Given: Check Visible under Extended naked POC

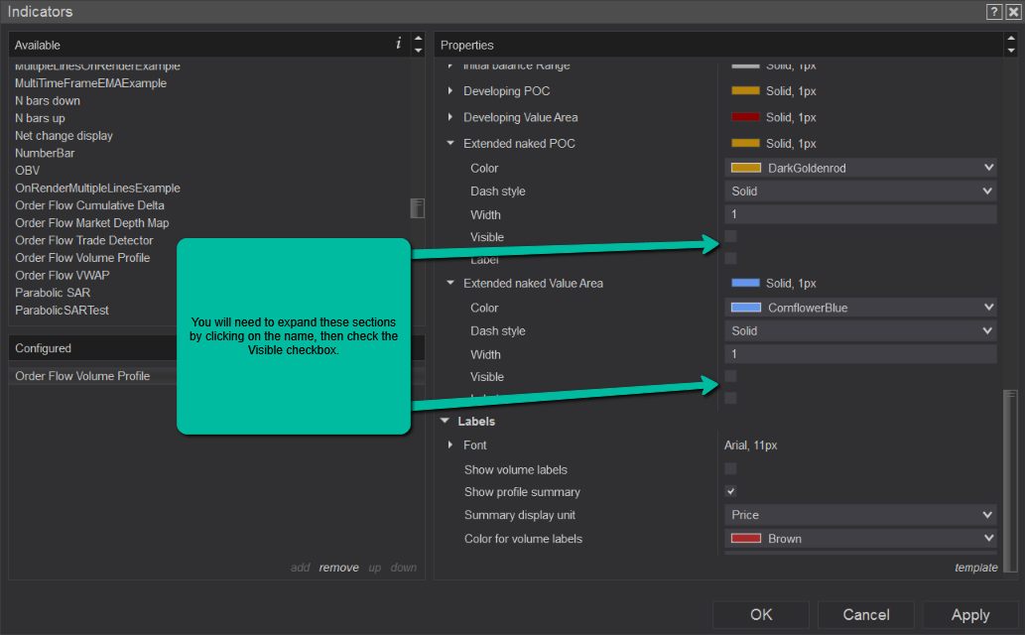Looking at the screenshot, I should click(730, 236).
